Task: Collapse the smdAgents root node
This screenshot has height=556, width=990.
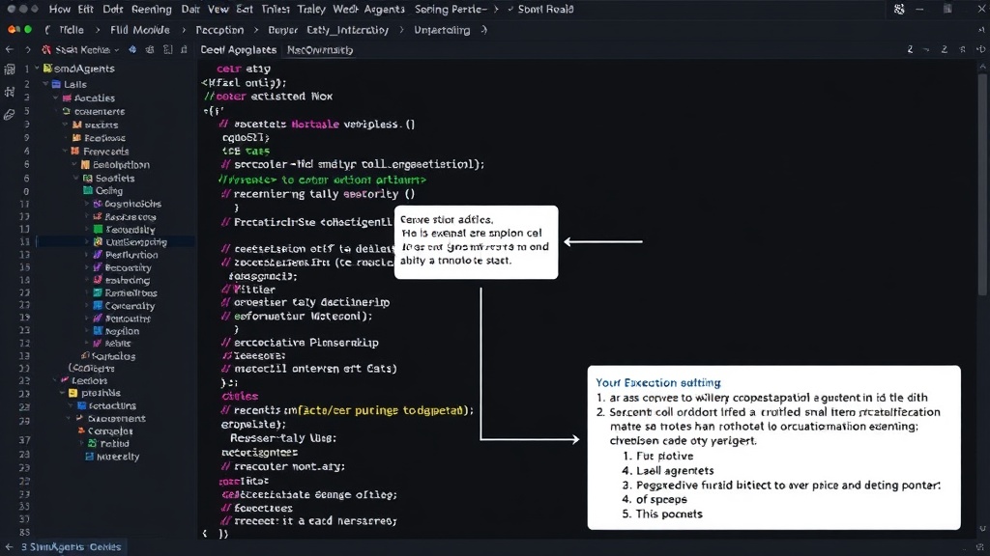Action: coord(38,69)
